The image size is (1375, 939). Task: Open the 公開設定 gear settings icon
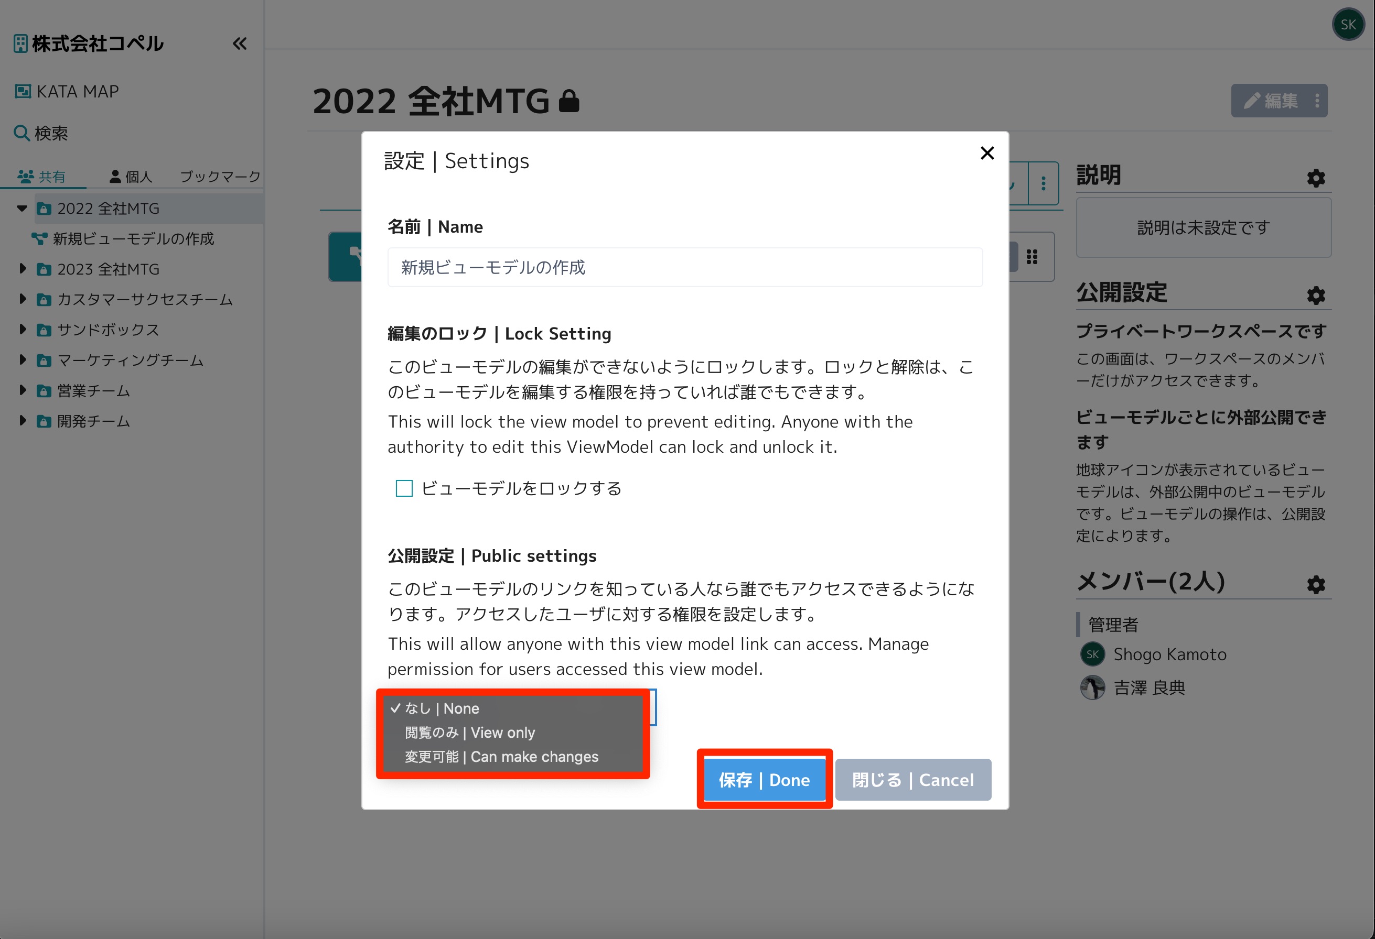coord(1316,295)
